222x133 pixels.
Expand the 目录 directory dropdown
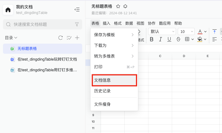pyautogui.click(x=11, y=38)
